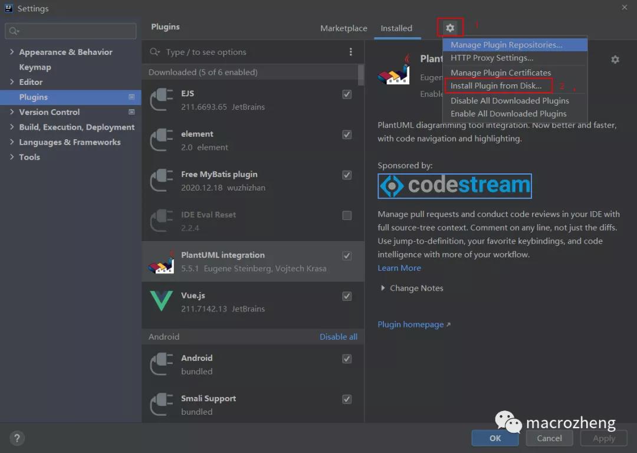Click the plugin list scrollbar thumb
Viewport: 637px width, 453px height.
click(361, 75)
